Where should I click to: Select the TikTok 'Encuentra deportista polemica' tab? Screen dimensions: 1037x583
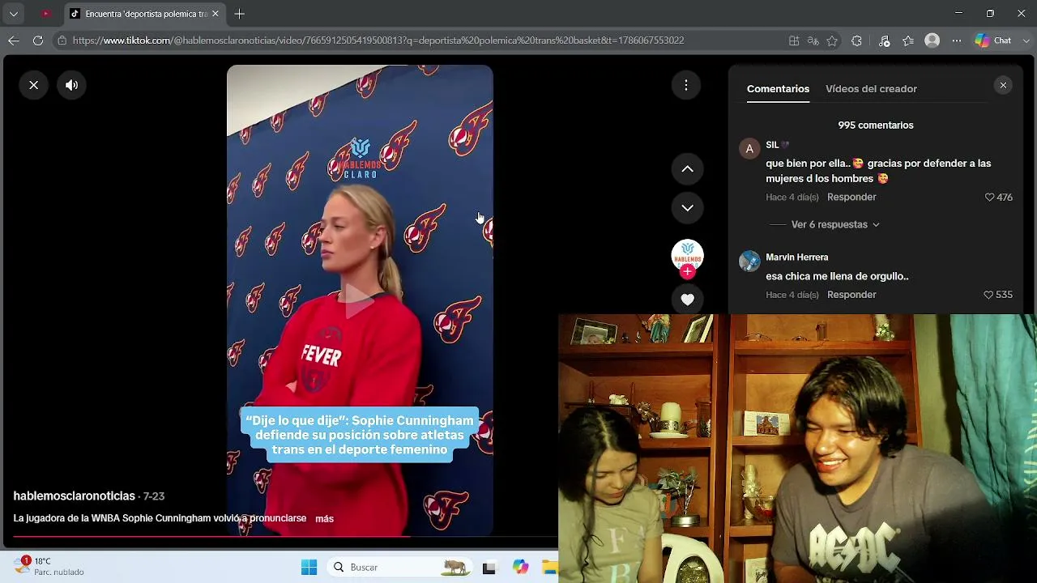(145, 14)
